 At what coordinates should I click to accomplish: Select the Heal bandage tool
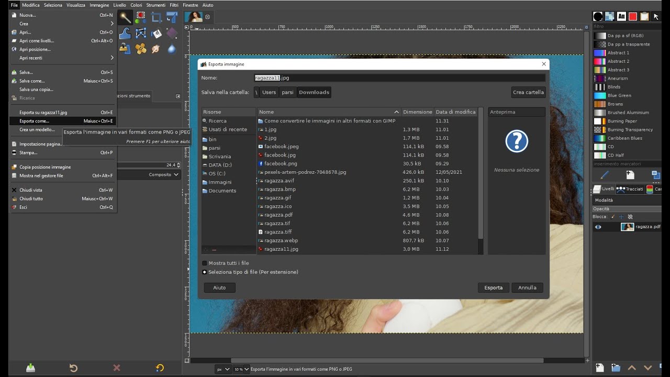click(140, 49)
